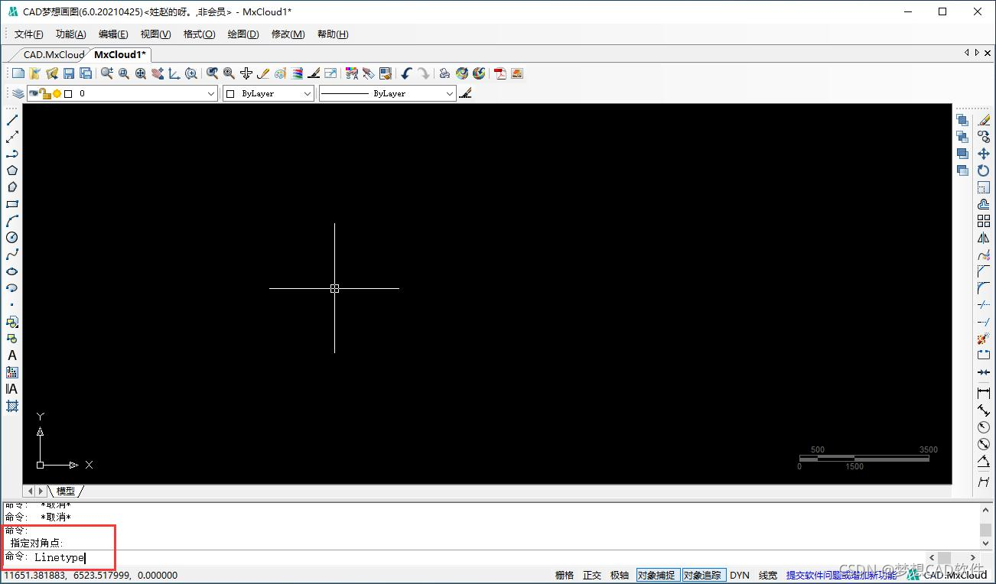Toggle 正交 ortho mode

[592, 575]
